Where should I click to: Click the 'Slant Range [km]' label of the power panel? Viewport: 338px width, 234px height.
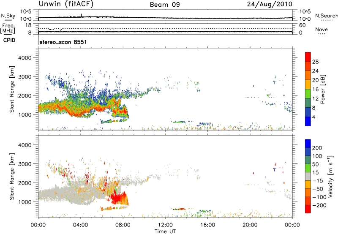click(12, 89)
